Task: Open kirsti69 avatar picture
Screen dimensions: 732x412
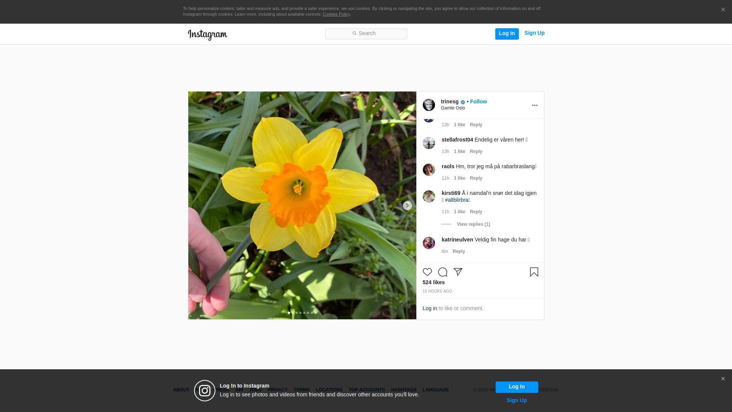Action: [429, 196]
